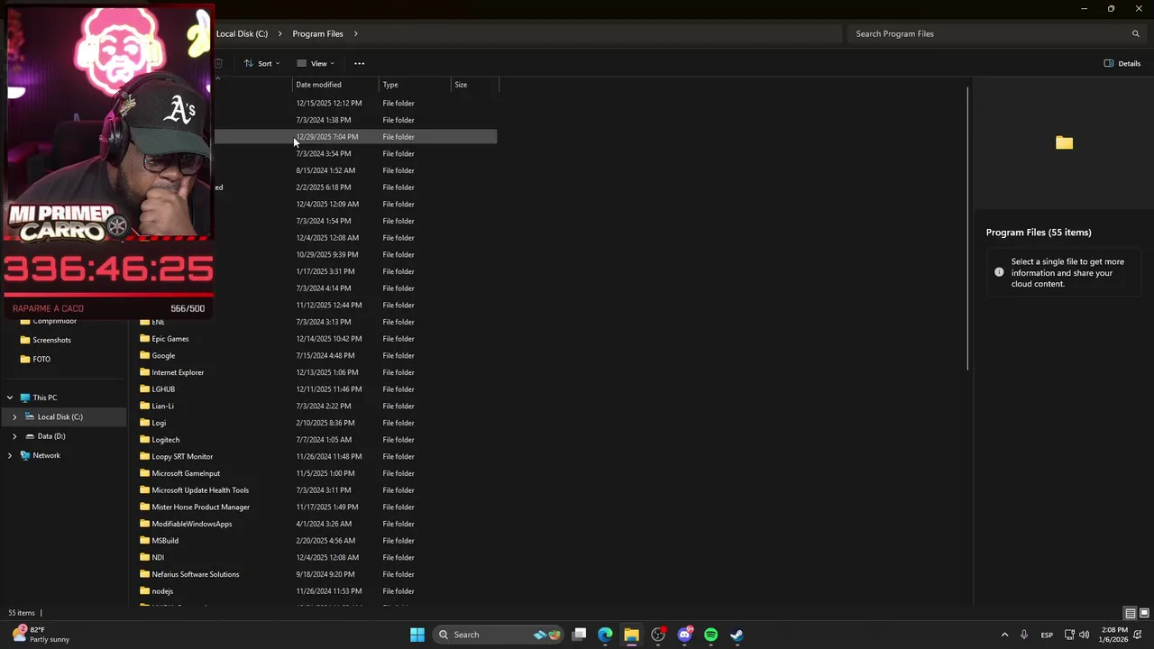
Task: Open the See more three-dots menu
Action: pos(359,63)
